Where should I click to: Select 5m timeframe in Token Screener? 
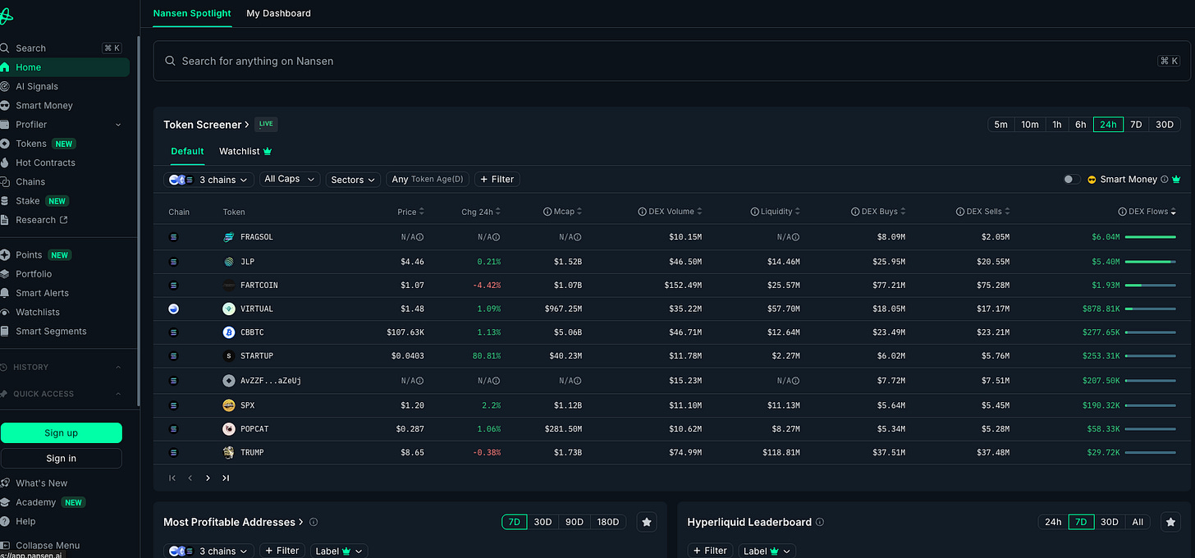(1000, 125)
